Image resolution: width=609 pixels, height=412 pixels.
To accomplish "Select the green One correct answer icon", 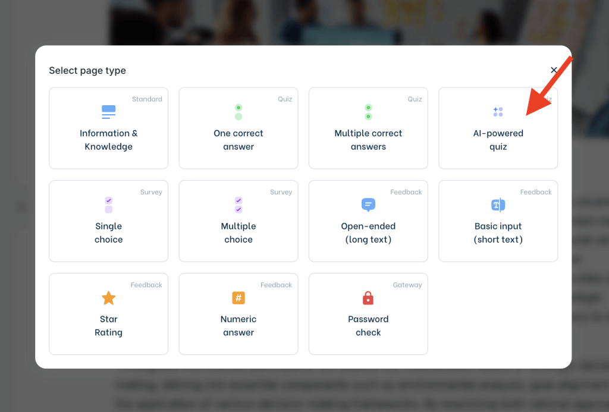I will 238,112.
